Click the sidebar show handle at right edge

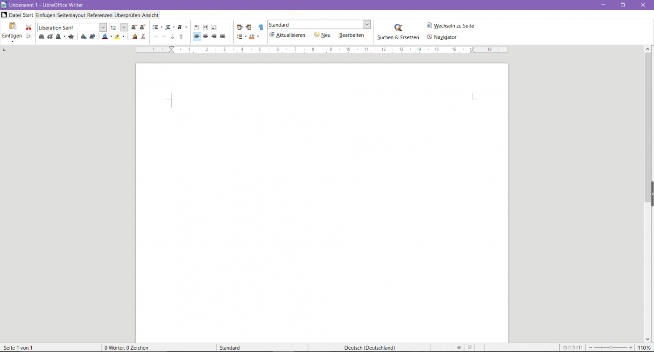tap(652, 193)
